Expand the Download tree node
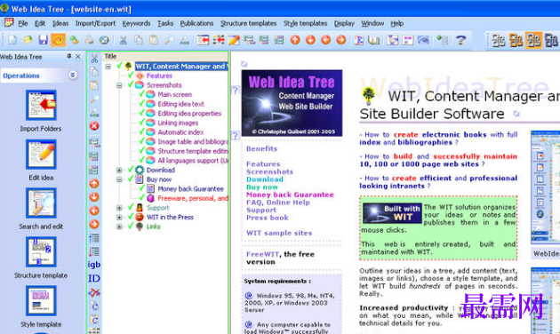 tap(120, 171)
